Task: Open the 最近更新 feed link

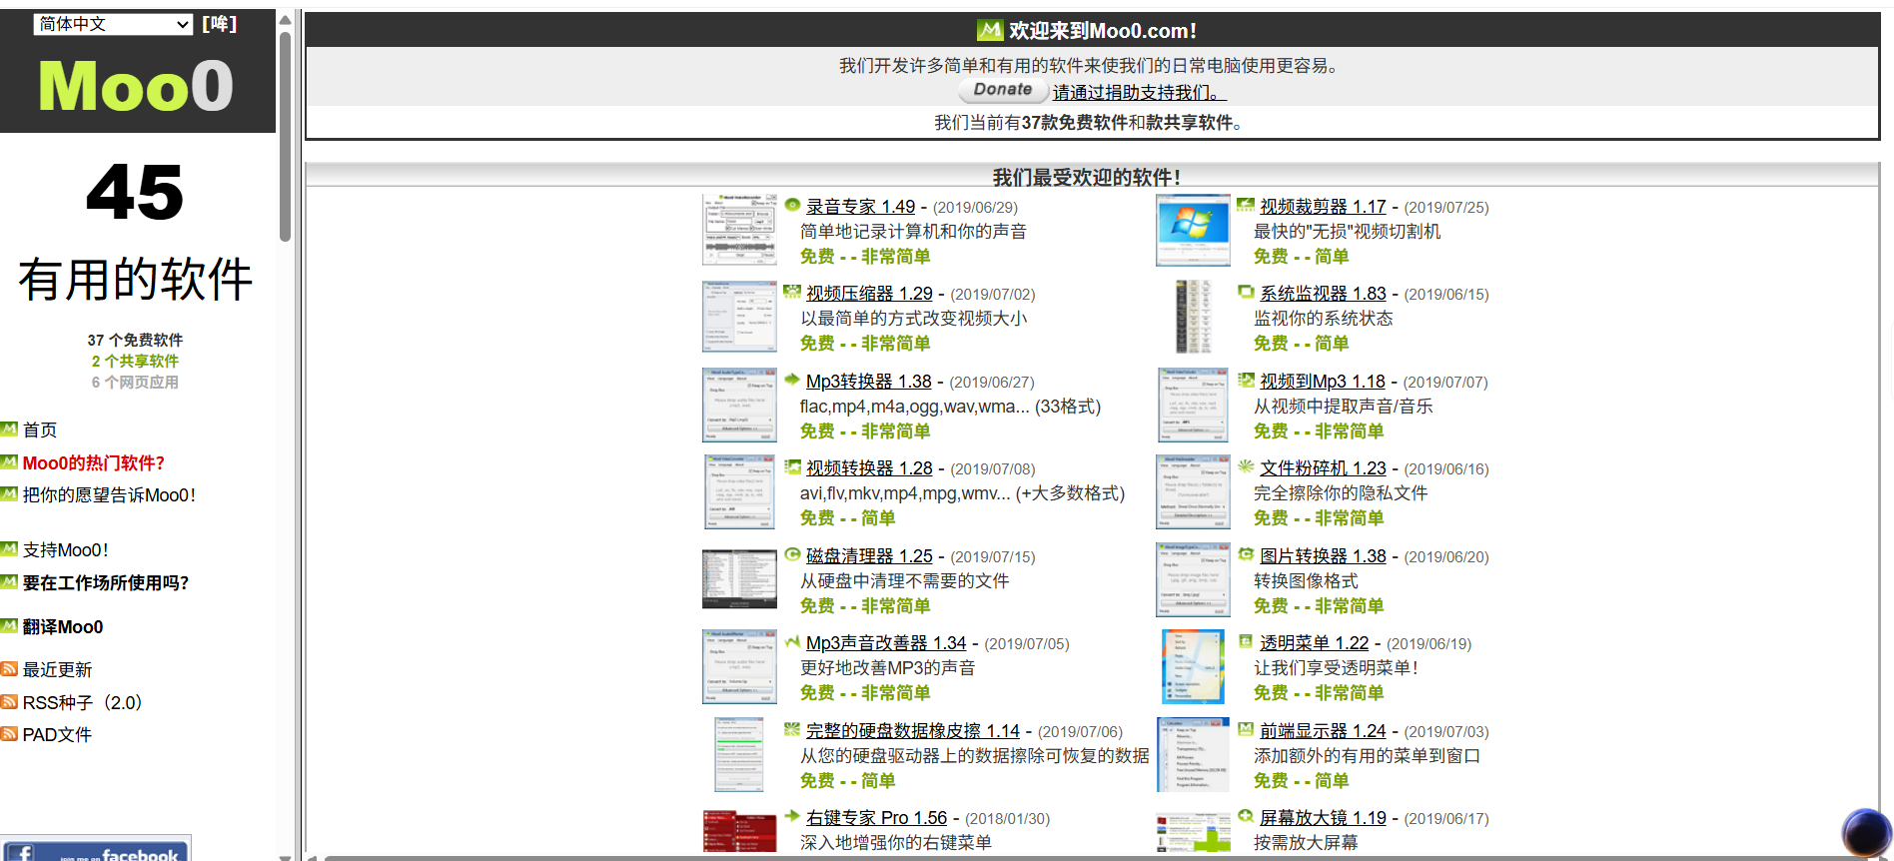Action: [57, 670]
